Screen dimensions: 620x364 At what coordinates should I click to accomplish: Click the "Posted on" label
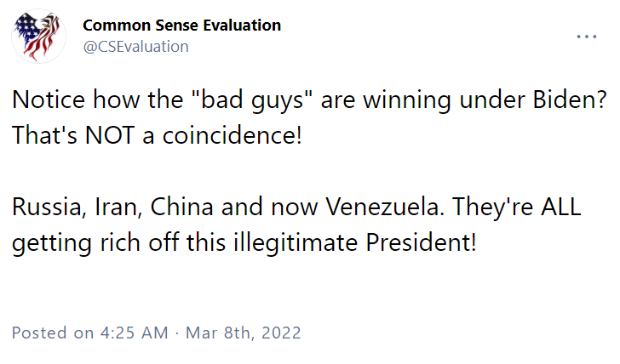pyautogui.click(x=53, y=333)
